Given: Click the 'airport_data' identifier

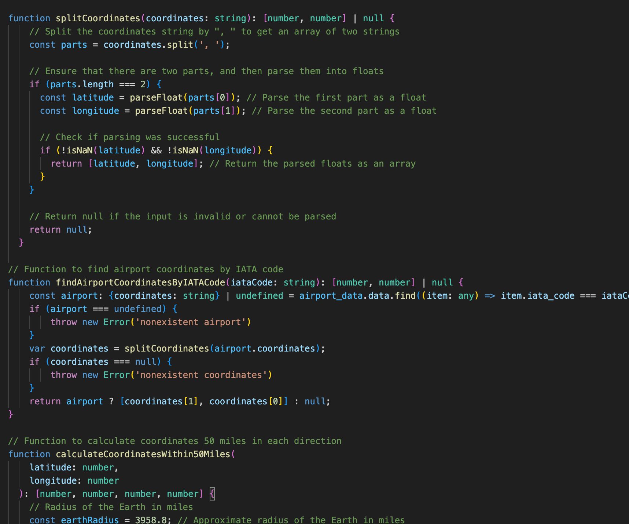Looking at the screenshot, I should (x=331, y=296).
